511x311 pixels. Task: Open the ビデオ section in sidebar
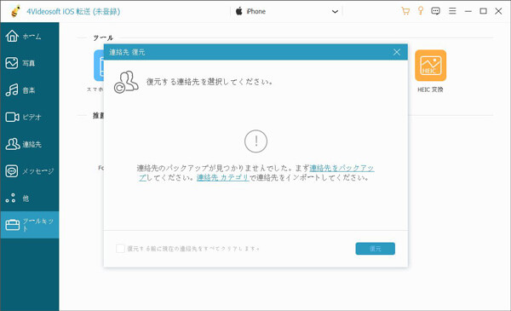29,117
